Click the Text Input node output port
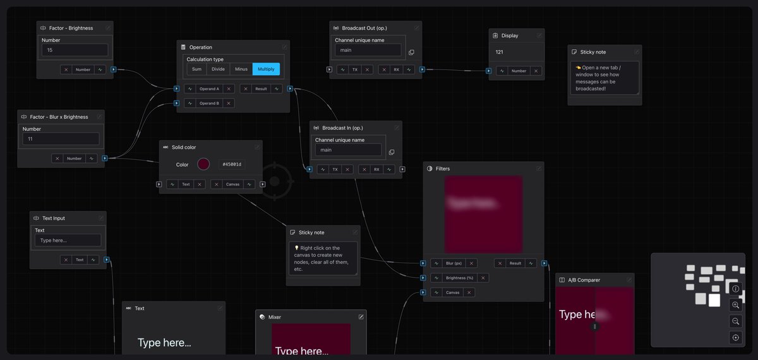 (x=106, y=260)
